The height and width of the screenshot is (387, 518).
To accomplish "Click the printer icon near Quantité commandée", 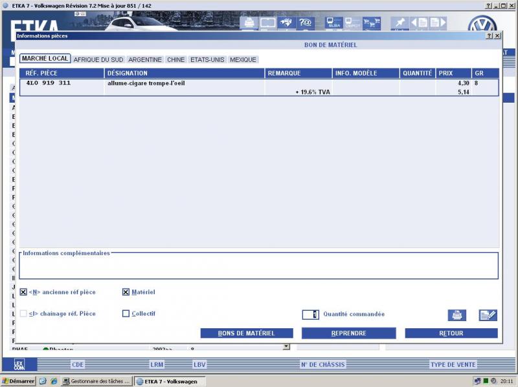I will (x=457, y=315).
